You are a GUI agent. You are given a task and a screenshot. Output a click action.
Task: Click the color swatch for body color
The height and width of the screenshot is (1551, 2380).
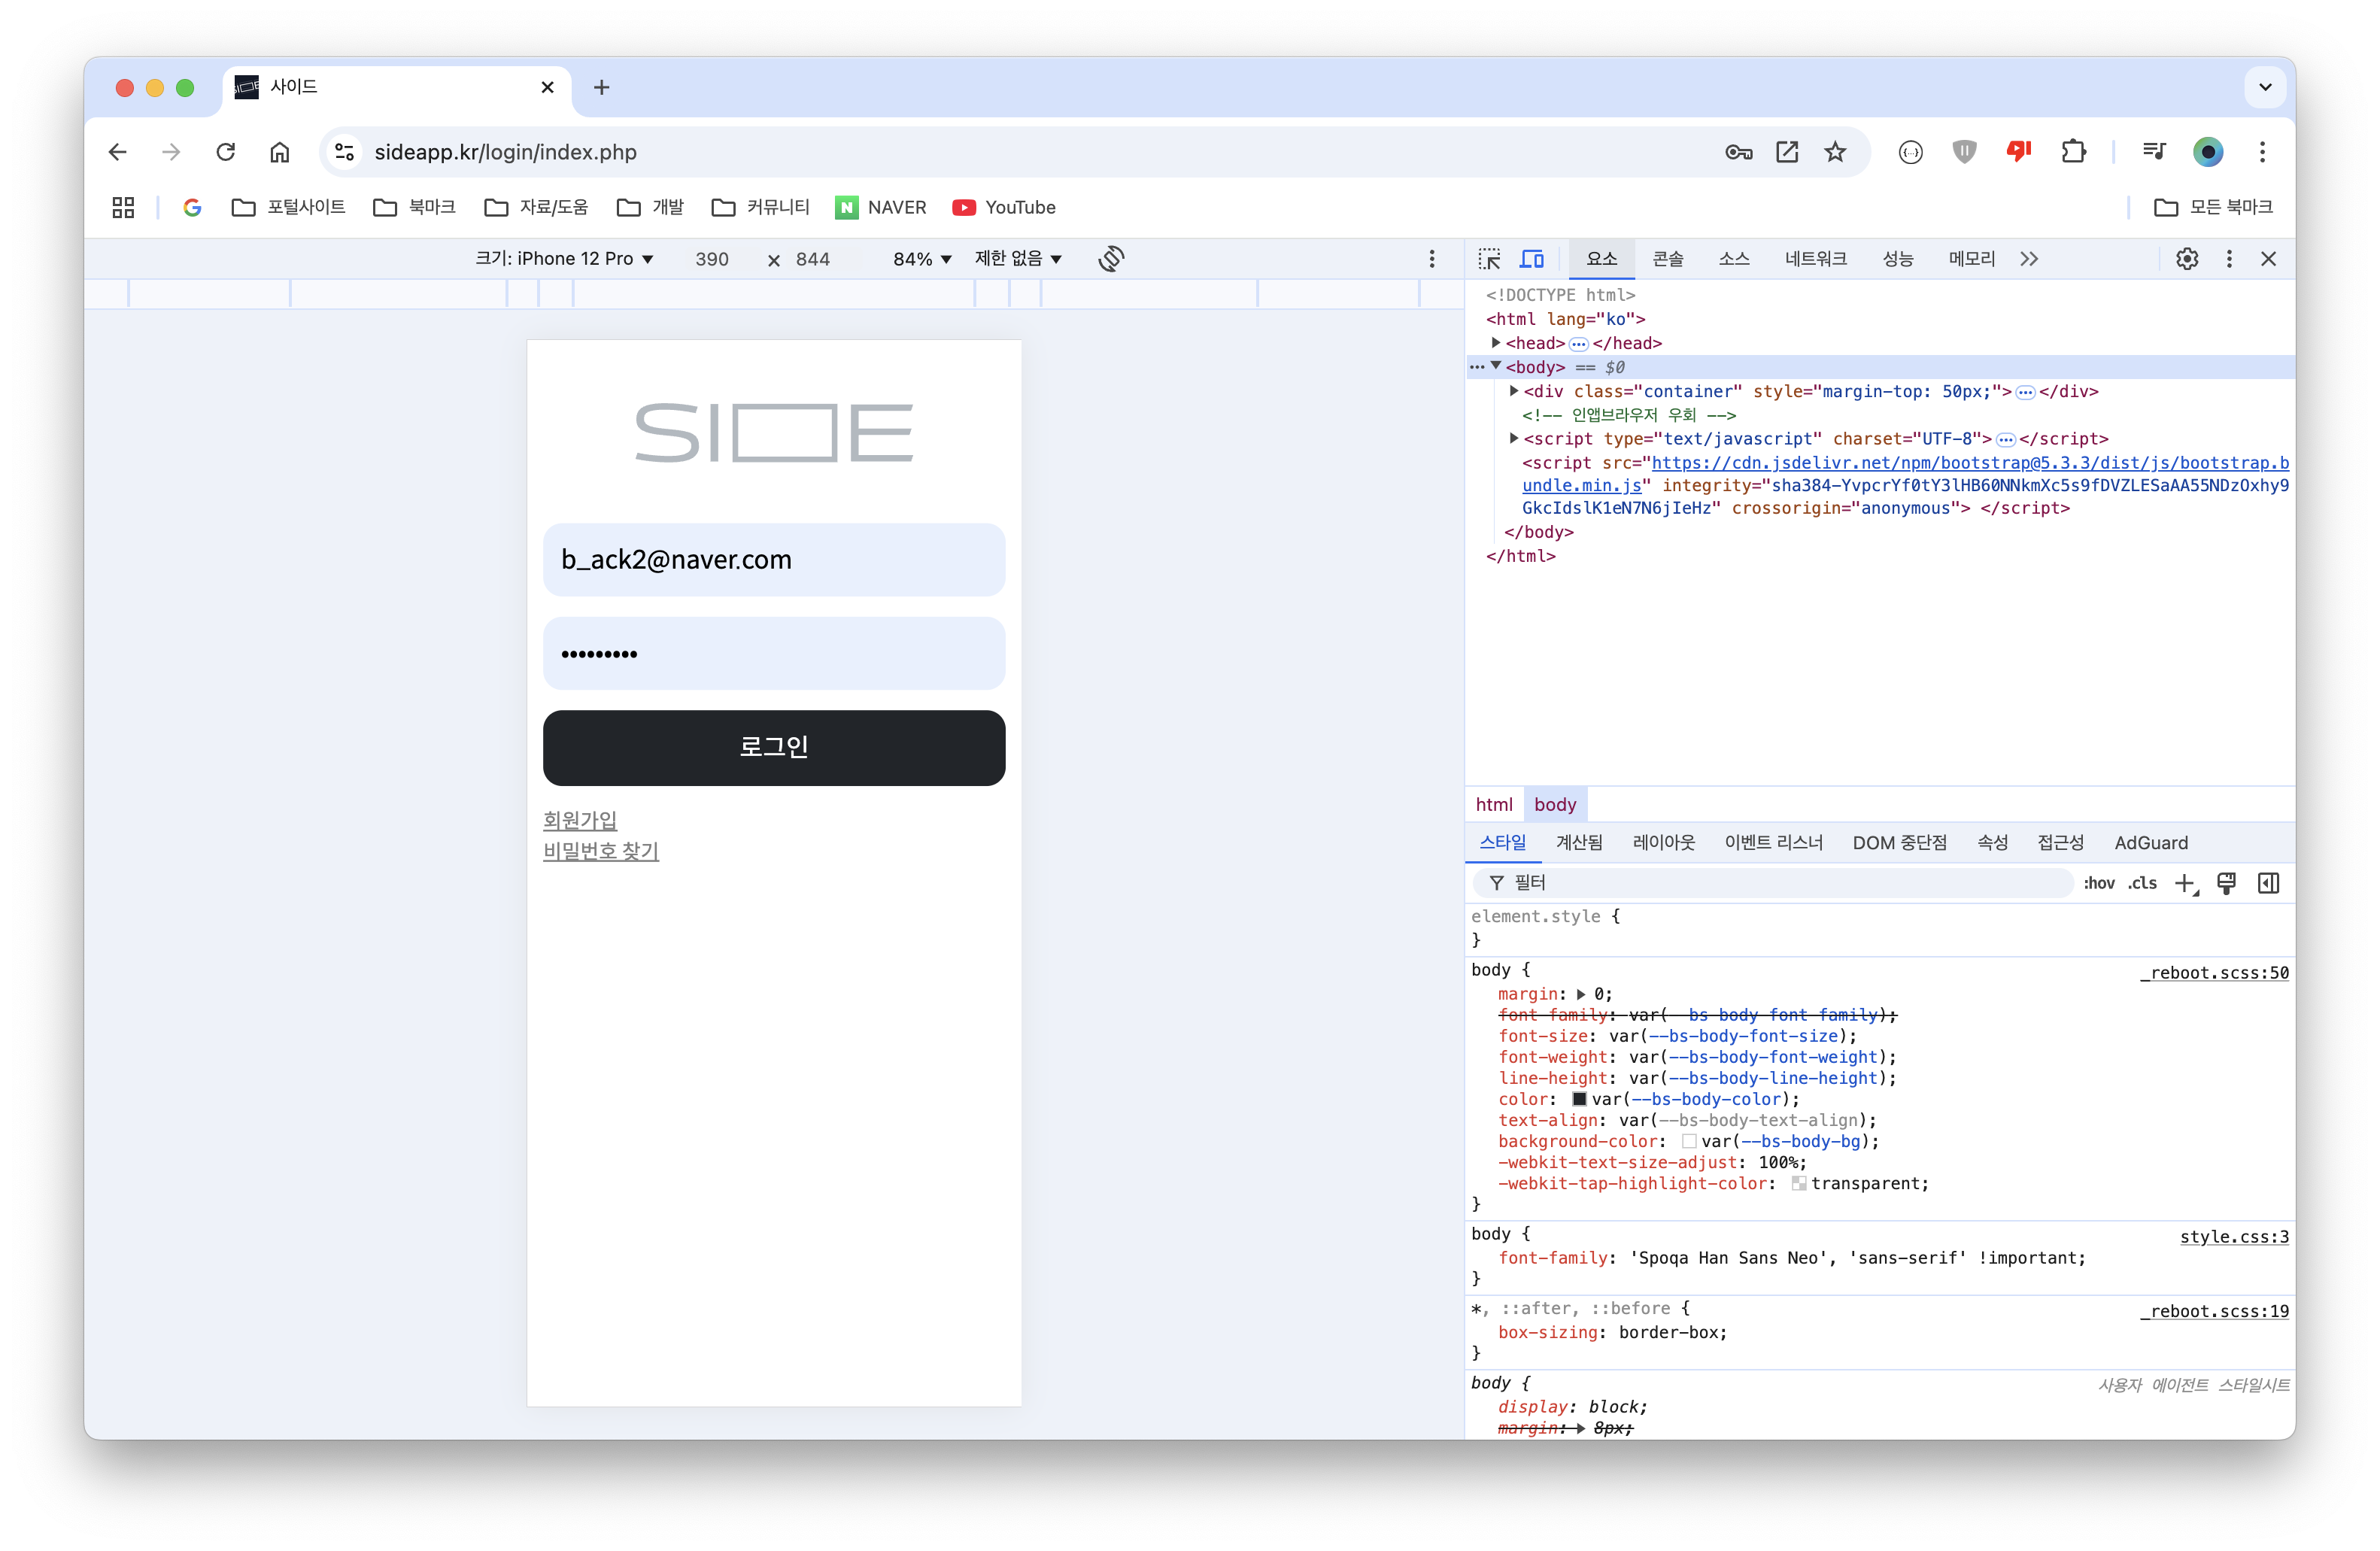click(x=1579, y=1099)
